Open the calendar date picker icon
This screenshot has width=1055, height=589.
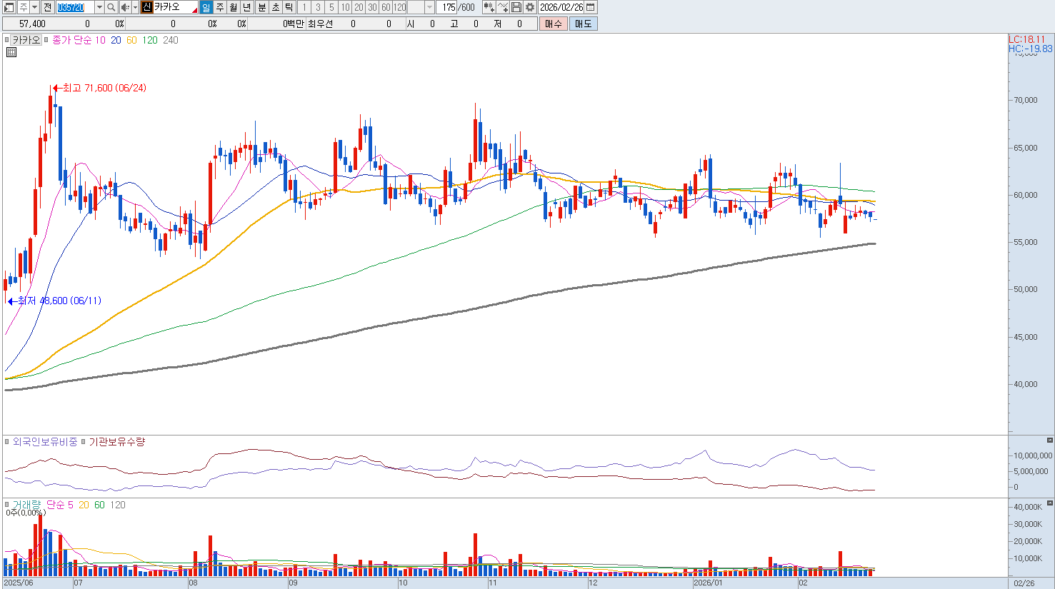coord(591,7)
